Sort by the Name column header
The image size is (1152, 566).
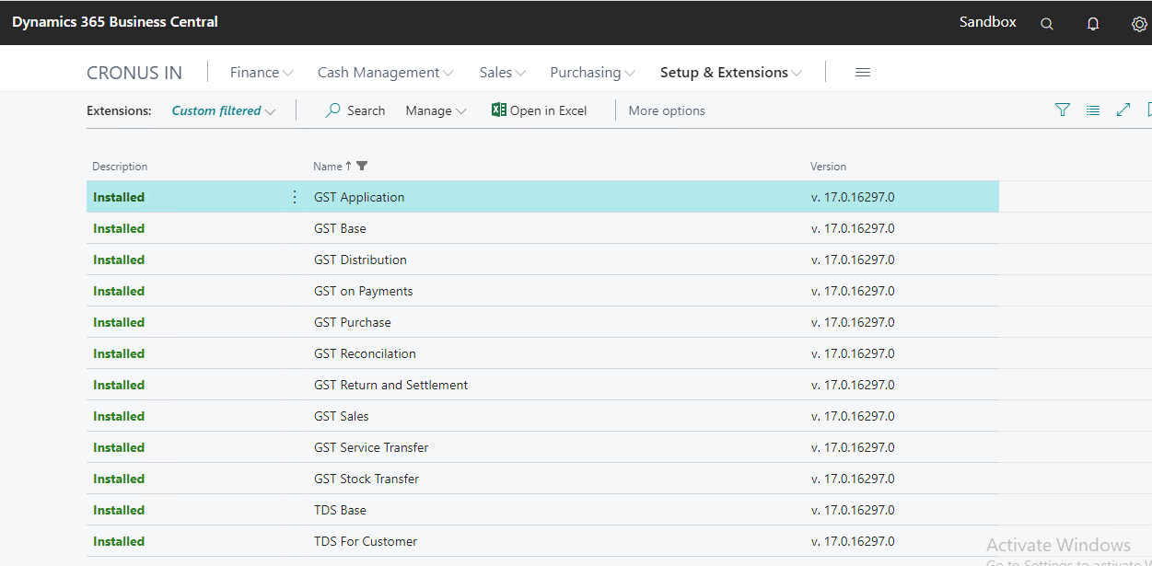coord(328,167)
